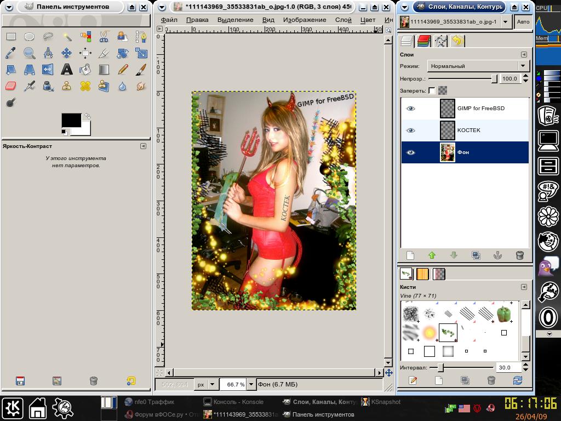Screen dimensions: 561x421
Task: Activate the Zoom magnifier tool
Action: tap(29, 53)
